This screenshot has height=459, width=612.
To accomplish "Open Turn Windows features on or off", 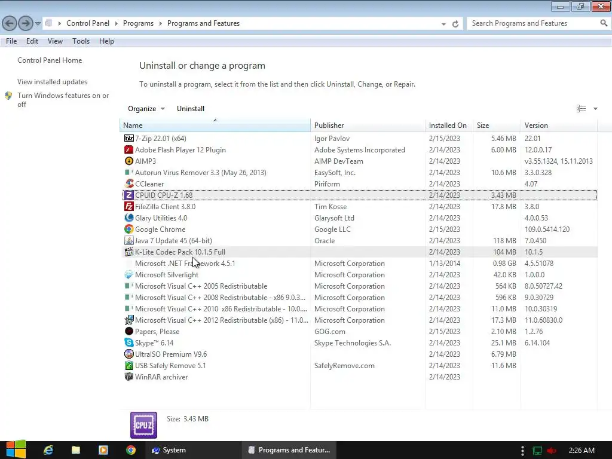I will [x=63, y=100].
